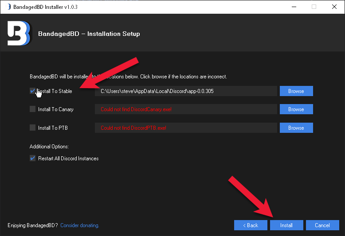Click the PTB path field with error
This screenshot has height=236, width=345.
[x=186, y=128]
